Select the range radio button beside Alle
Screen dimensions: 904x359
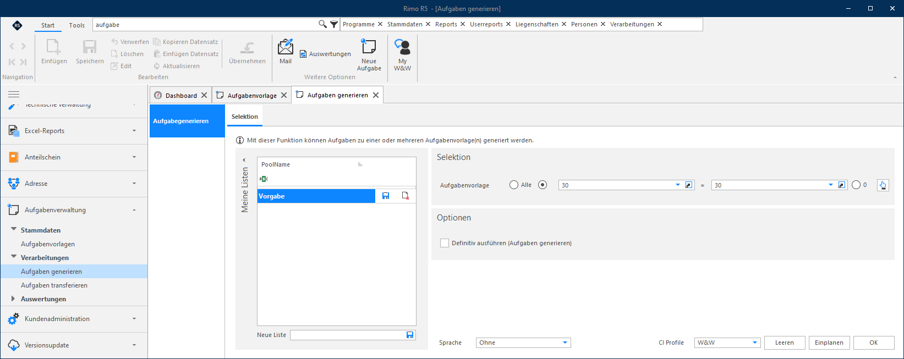tap(543, 185)
